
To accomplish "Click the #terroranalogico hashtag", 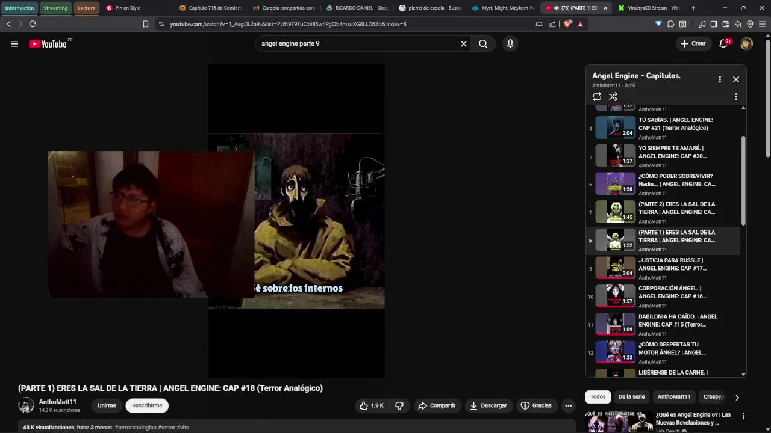I will tap(136, 428).
